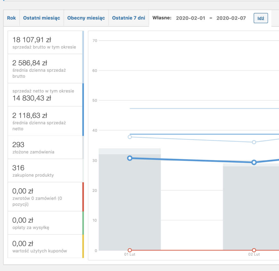Highlight wartość użytych kuponów legend item
Screen dimensions: 279x271
tap(46, 246)
